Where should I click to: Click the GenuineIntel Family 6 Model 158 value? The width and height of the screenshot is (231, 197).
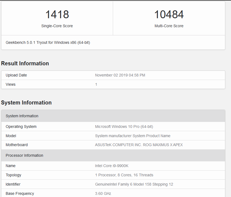[134, 184]
